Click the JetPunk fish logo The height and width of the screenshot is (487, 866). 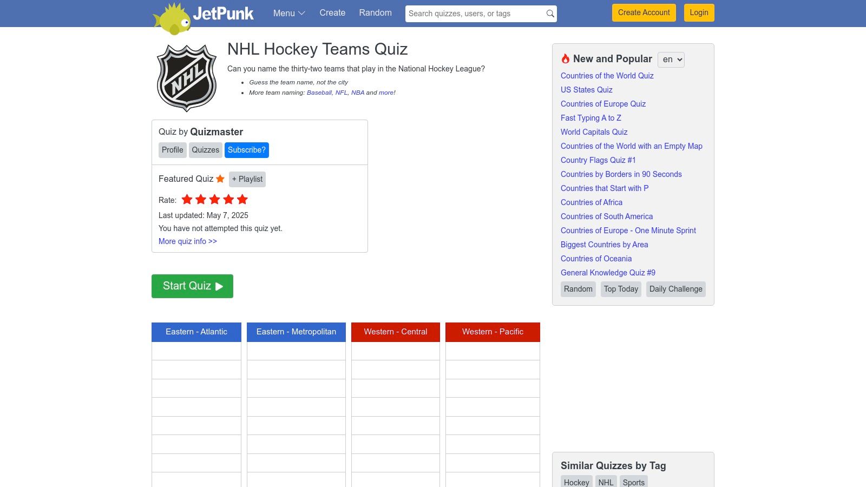[x=172, y=18]
